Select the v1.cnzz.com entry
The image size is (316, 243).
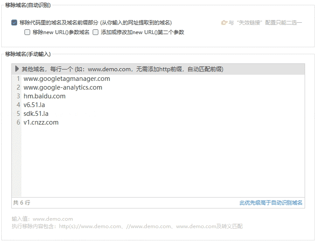pos(41,122)
